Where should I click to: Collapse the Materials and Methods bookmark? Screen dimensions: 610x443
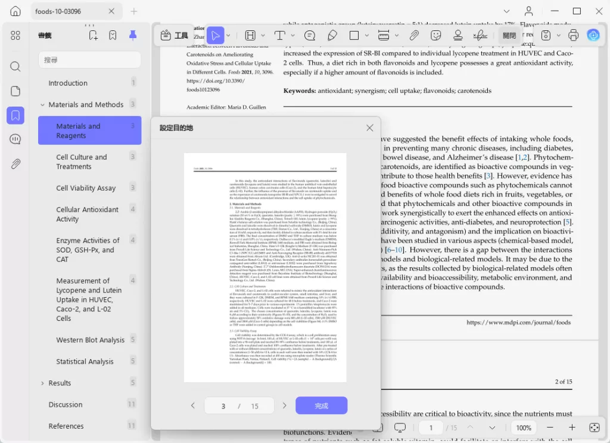(x=42, y=105)
